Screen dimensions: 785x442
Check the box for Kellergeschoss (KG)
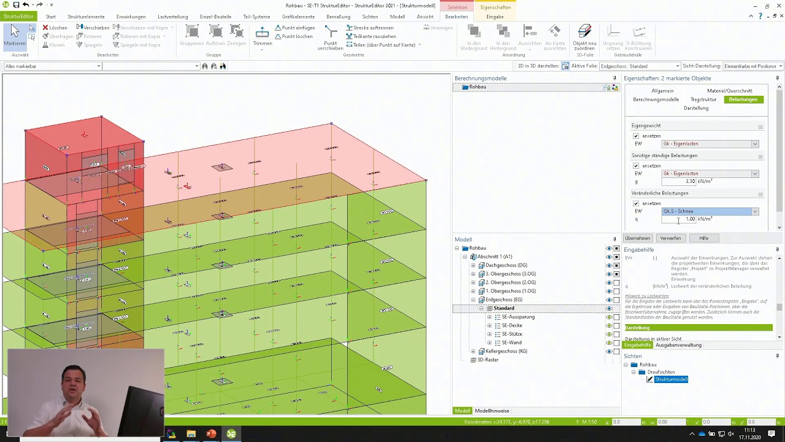tap(616, 351)
